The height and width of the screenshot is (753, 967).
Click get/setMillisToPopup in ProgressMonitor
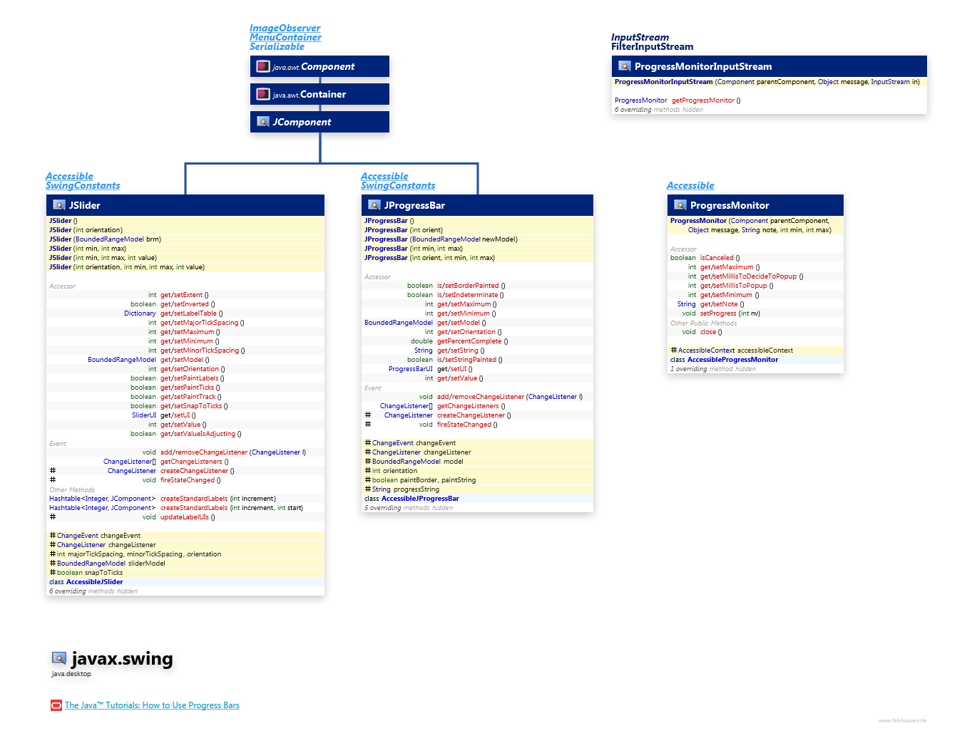pos(734,286)
